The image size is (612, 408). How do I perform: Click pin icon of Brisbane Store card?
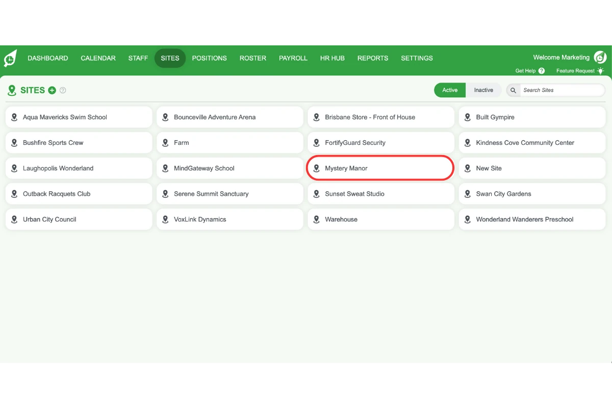[316, 117]
